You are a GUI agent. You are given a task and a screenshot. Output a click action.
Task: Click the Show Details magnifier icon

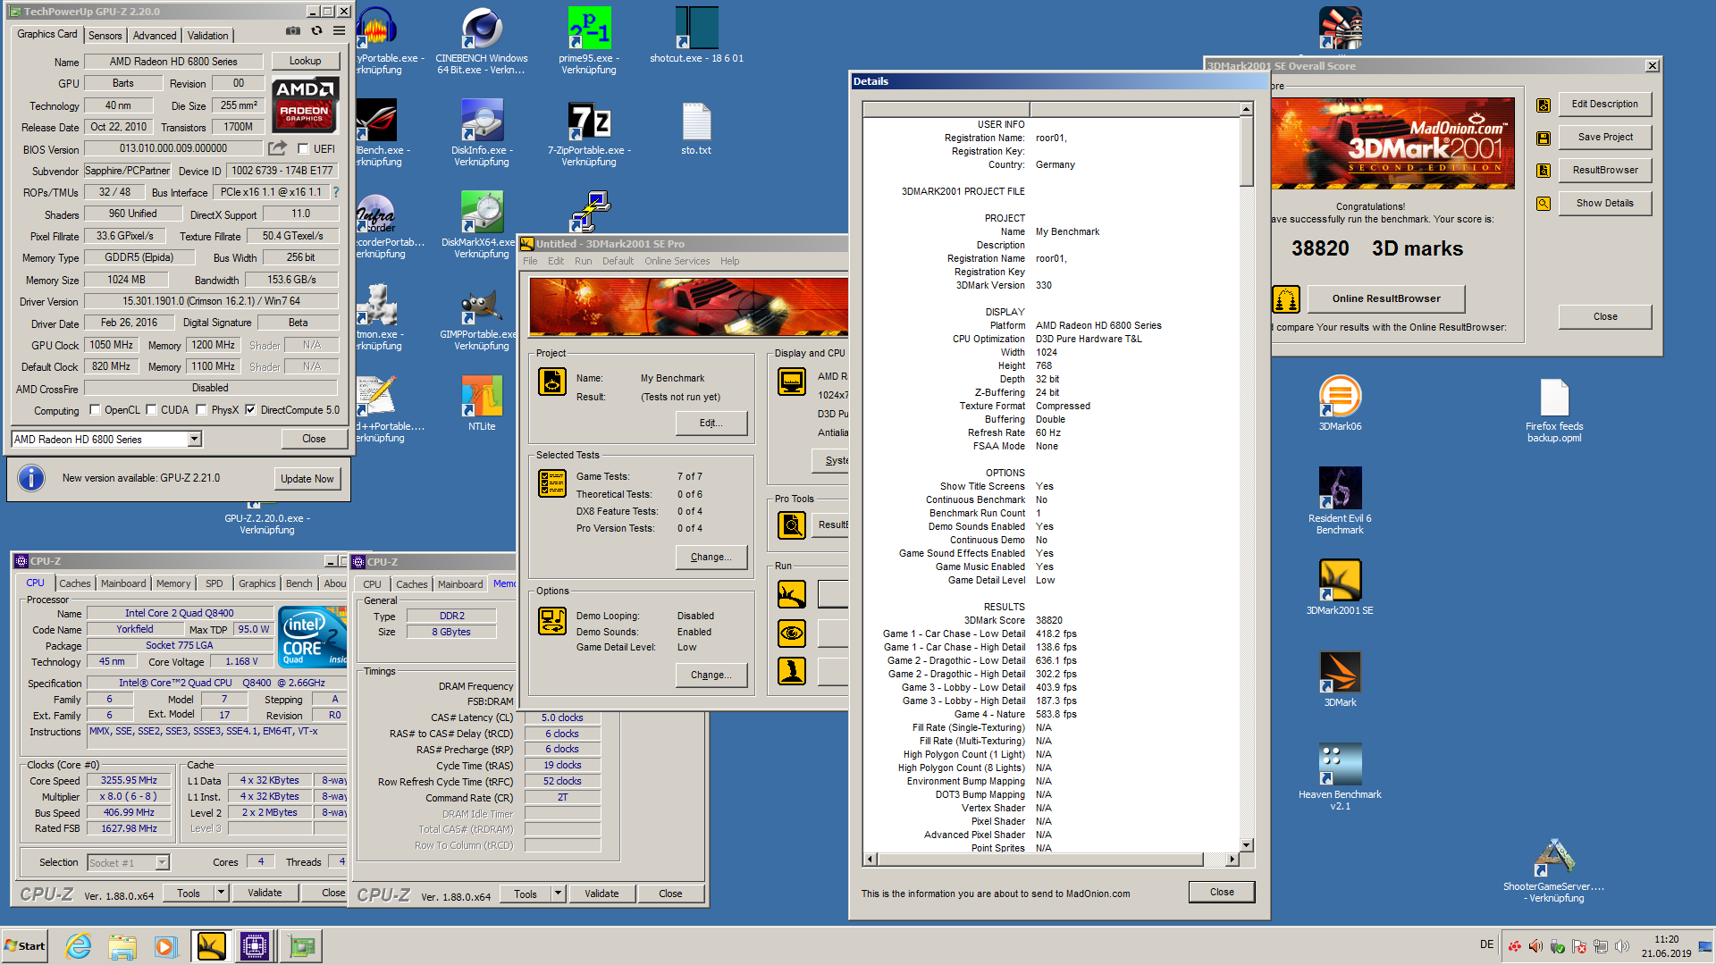[x=1543, y=204]
